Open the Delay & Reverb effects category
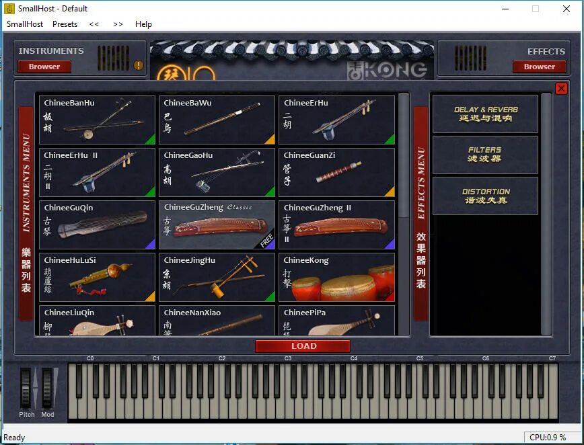 tap(485, 114)
